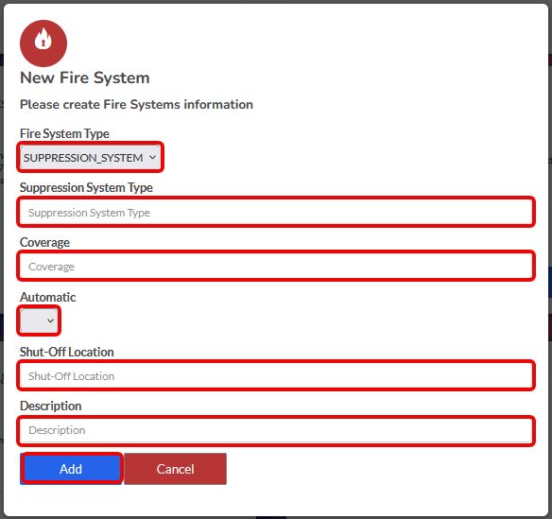Click into the Coverage text field

[x=276, y=267]
